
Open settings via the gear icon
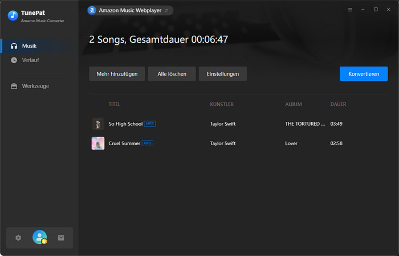coord(18,238)
